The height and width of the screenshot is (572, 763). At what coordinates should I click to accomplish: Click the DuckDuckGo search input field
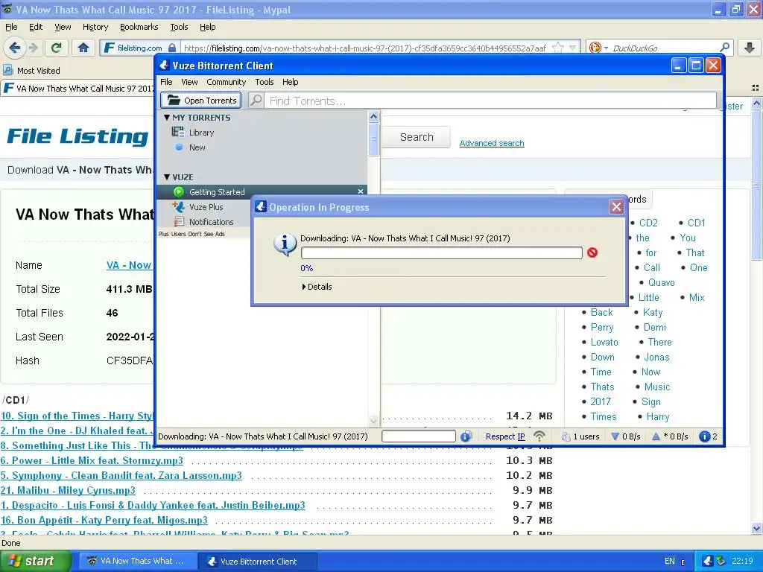[663, 48]
